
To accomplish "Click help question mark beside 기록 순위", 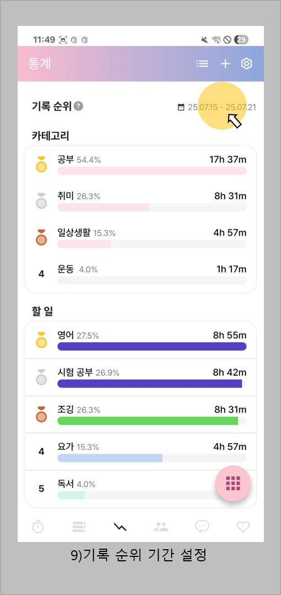I will tap(78, 106).
